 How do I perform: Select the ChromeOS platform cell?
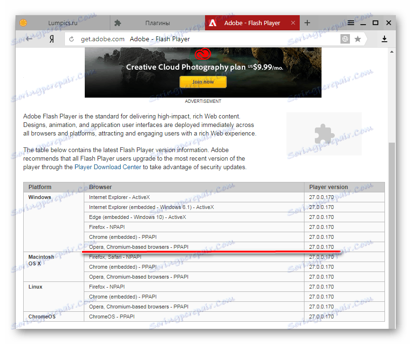click(54, 317)
